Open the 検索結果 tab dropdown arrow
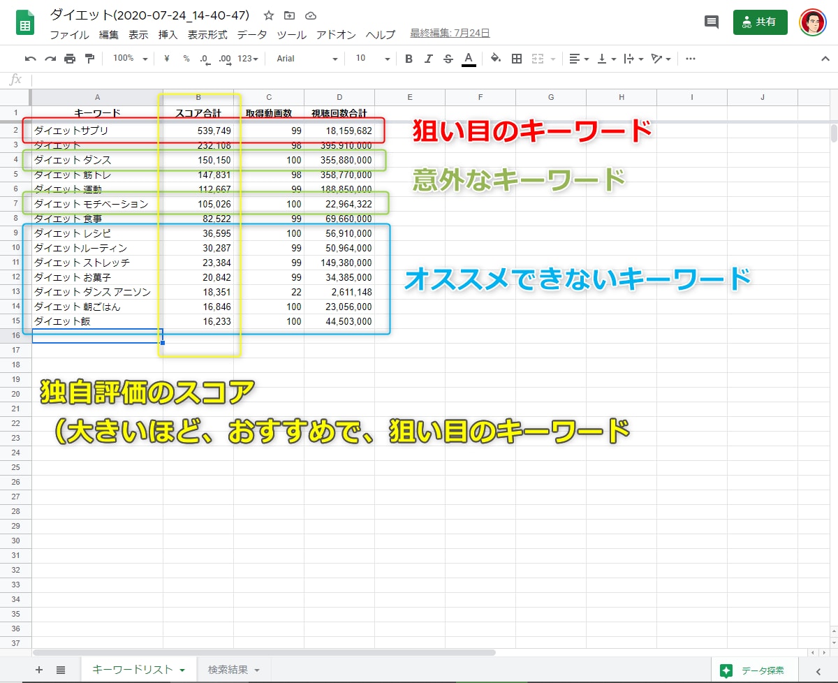This screenshot has height=683, width=838. [257, 670]
